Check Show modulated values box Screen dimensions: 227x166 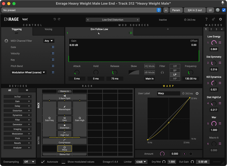(63, 162)
